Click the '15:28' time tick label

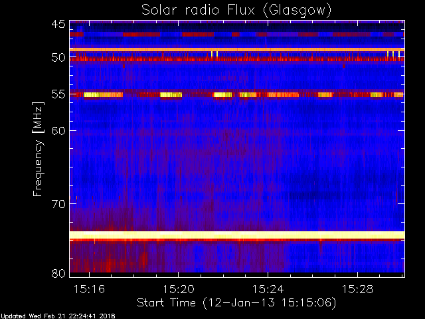pos(357,289)
